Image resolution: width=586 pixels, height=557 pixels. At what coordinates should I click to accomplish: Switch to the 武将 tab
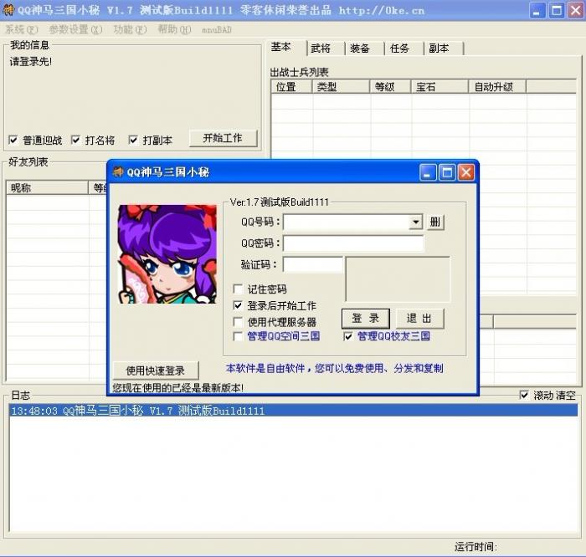tap(326, 49)
